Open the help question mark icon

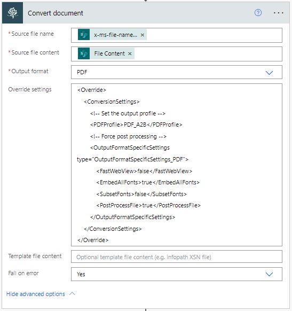tap(258, 13)
